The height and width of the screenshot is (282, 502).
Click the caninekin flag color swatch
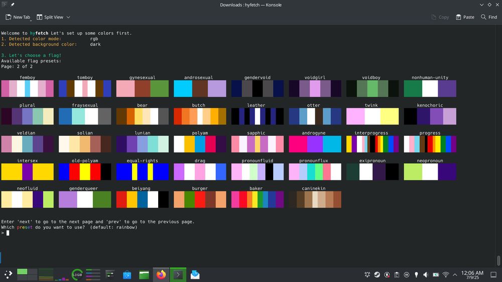coord(315,199)
